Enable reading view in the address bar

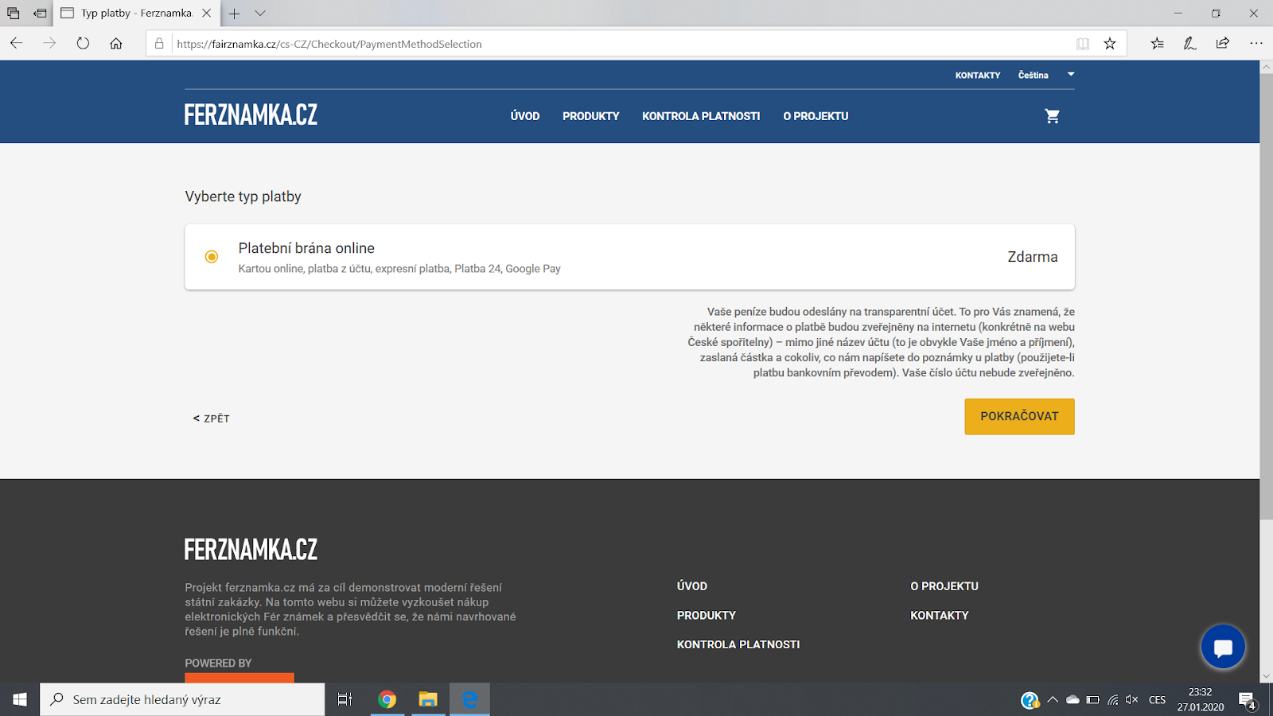point(1082,44)
